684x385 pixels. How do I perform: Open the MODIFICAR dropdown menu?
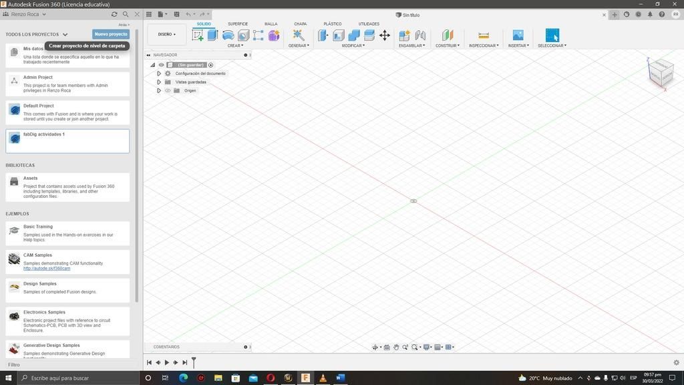[x=353, y=45]
